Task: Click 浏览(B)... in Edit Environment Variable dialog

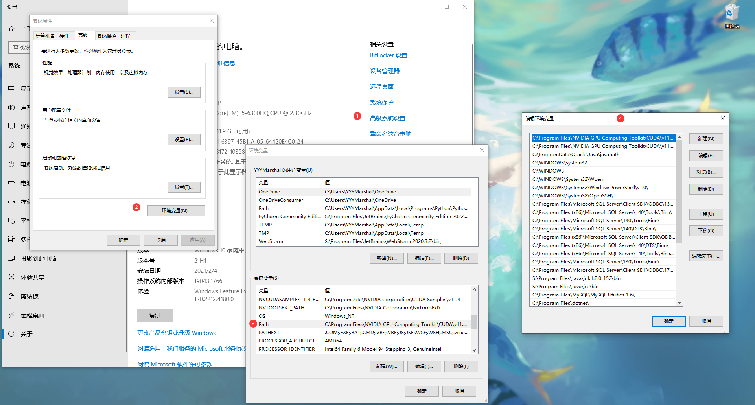Action: [706, 172]
